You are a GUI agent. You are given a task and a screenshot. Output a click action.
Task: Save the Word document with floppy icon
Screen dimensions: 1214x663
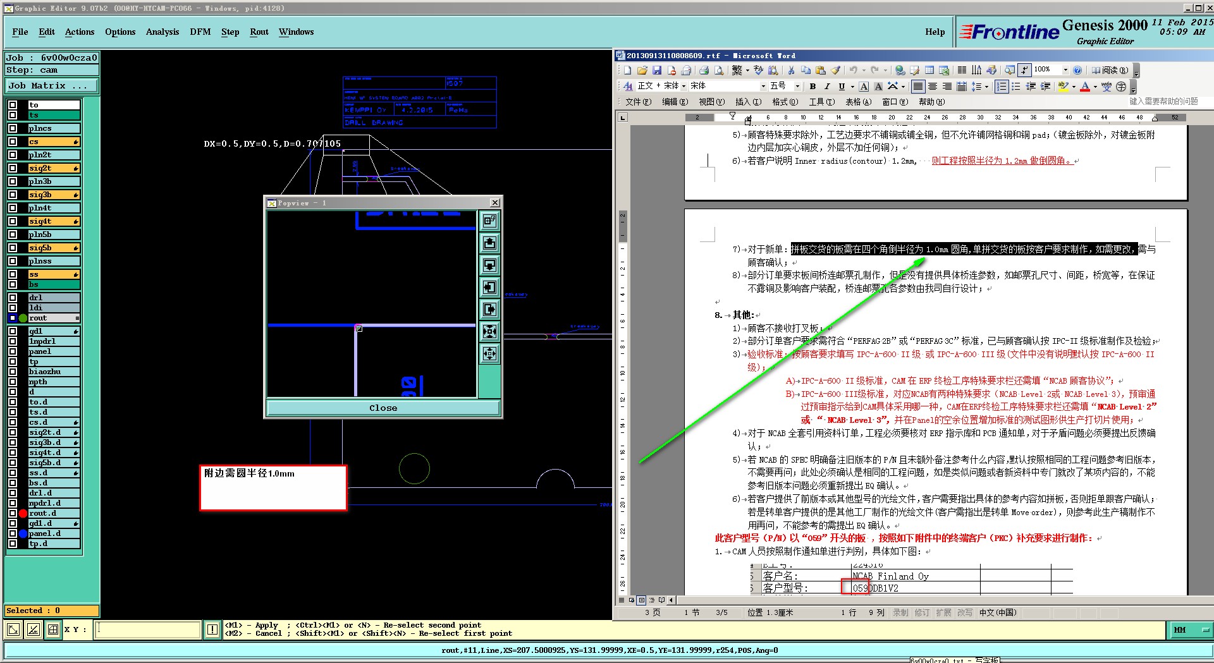657,70
